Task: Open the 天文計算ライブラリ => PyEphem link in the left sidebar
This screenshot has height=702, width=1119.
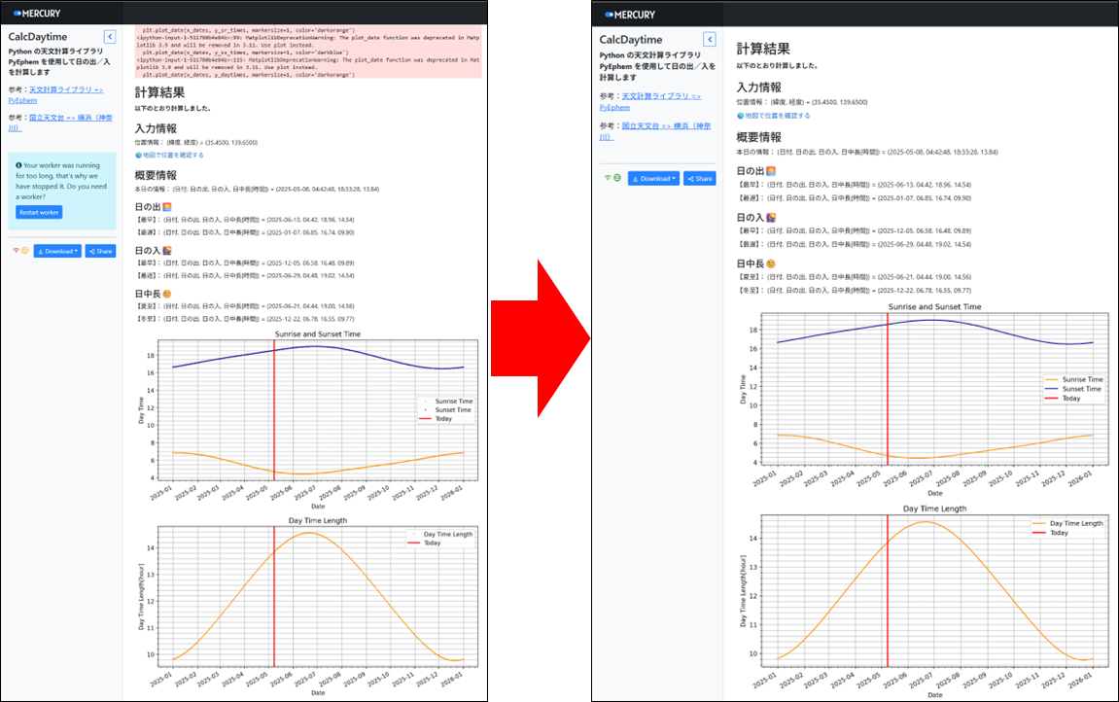Action: [55, 95]
